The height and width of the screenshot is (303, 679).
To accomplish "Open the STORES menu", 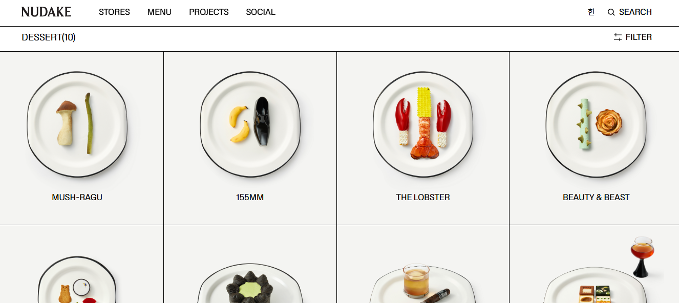I will [114, 12].
